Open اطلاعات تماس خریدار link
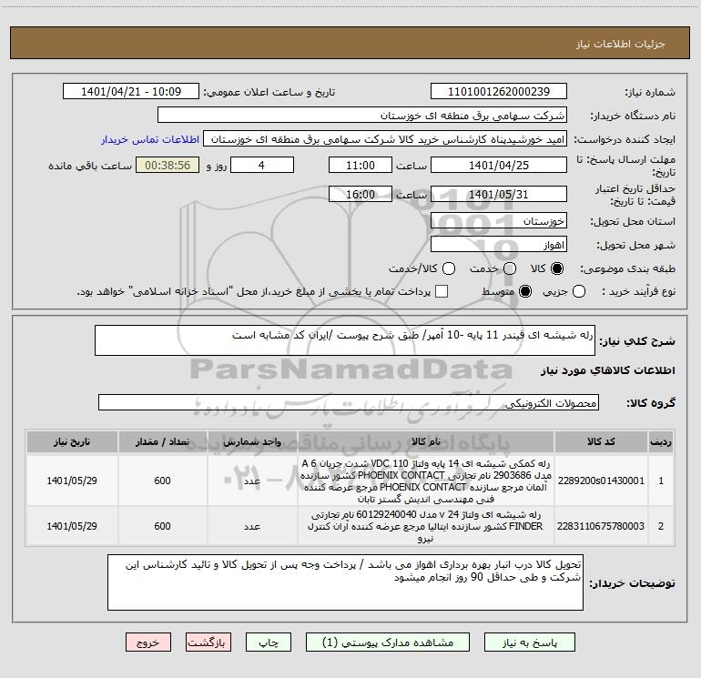Viewport: 701px width, 678px height. click(150, 139)
